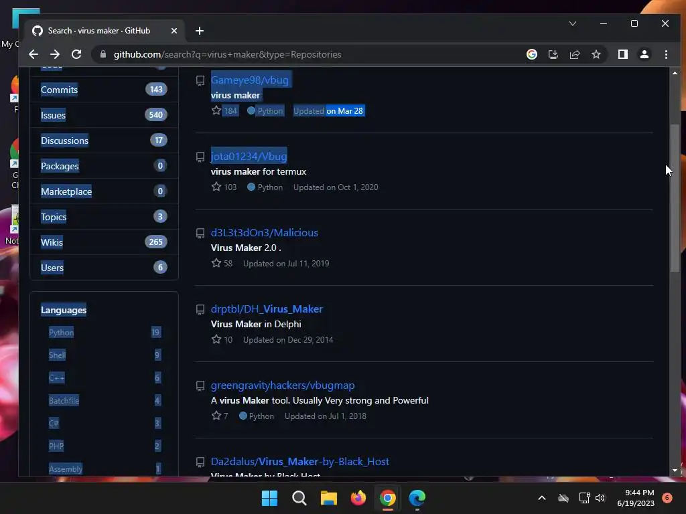Screen dimensions: 686x514
Task: Click the browser back arrow
Action: (33, 54)
